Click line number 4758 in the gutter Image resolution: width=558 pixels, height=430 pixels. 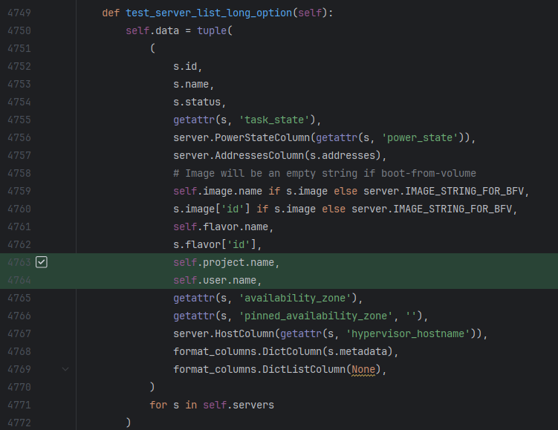(x=19, y=173)
